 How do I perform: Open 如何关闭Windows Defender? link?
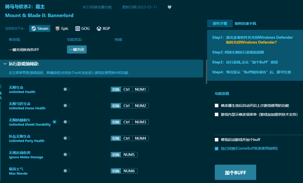251,42
